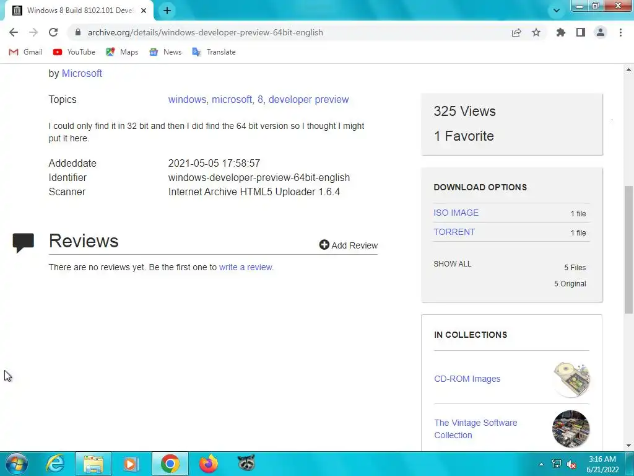
Task: Open Windows Explorer from taskbar
Action: (x=93, y=464)
